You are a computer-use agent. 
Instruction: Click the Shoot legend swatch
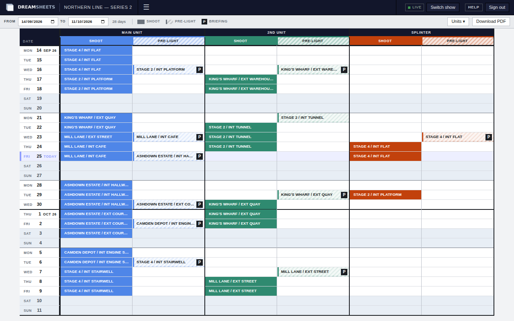[141, 22]
